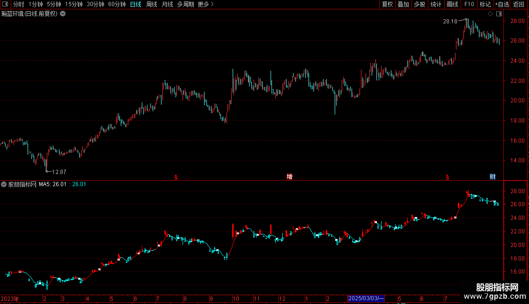This screenshot has height=304, width=529.
Task: Click the 标记 mark button
Action: [485, 4]
